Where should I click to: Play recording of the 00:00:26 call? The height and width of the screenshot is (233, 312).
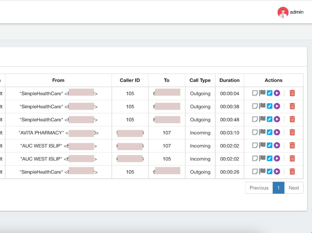click(277, 171)
